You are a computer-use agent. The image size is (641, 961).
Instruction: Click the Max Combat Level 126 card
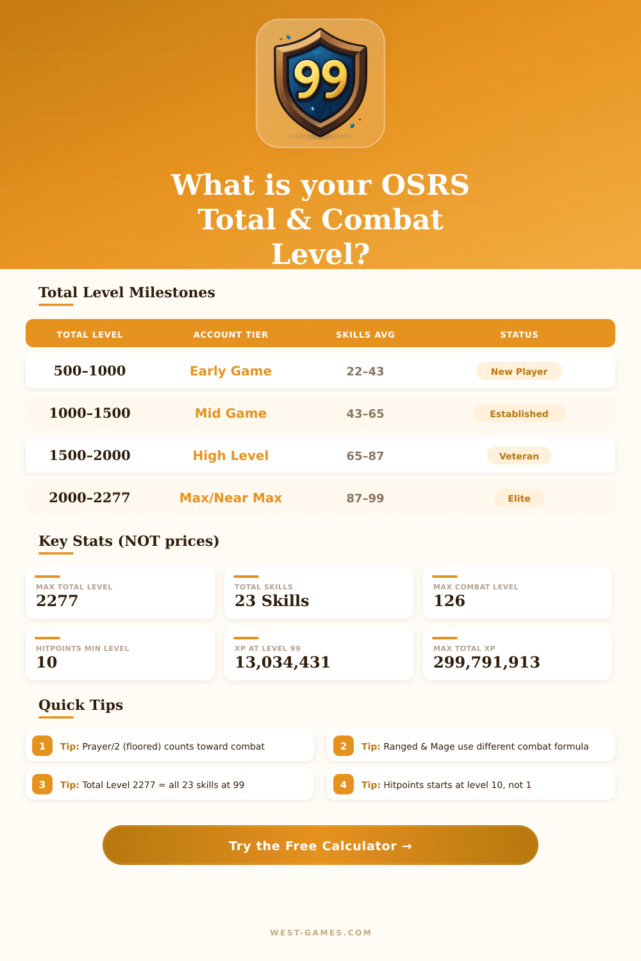coord(517,593)
